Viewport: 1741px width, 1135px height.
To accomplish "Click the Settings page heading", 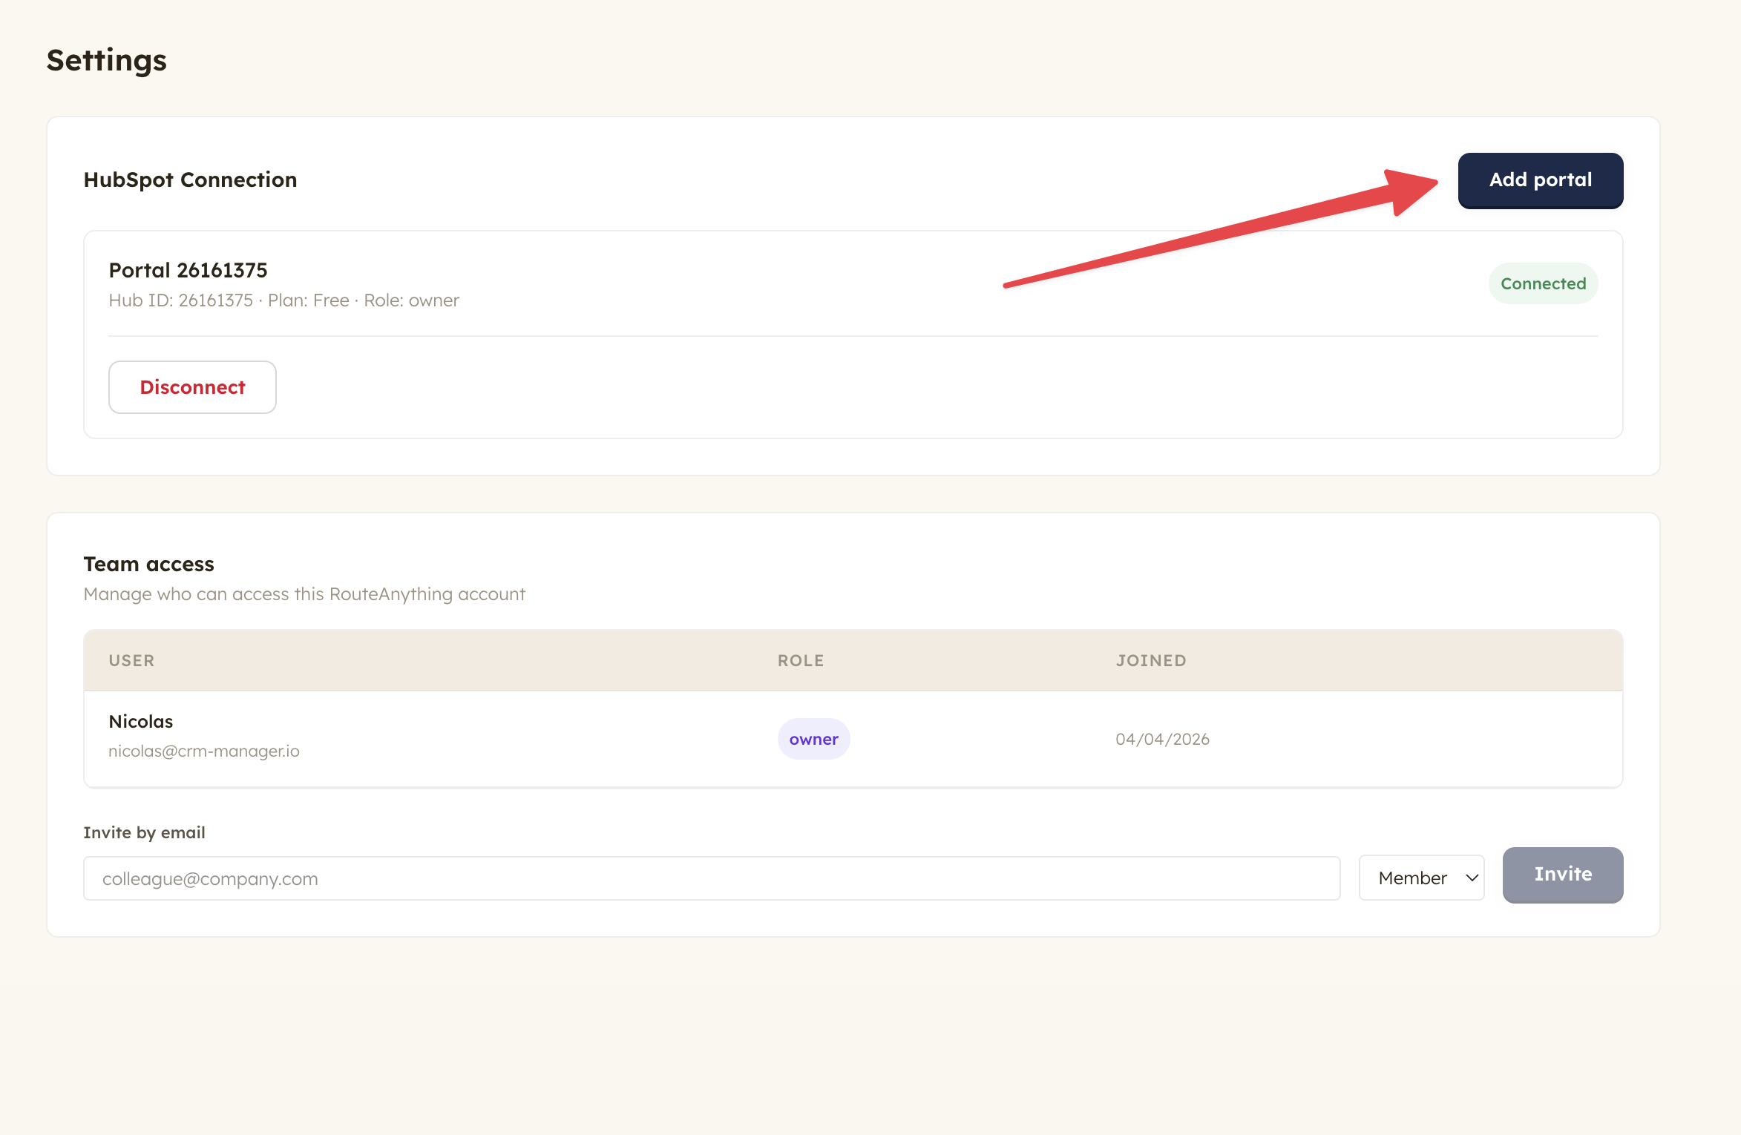I will pyautogui.click(x=106, y=60).
